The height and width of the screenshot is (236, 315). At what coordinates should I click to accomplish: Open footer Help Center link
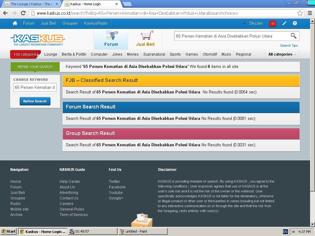click(70, 181)
